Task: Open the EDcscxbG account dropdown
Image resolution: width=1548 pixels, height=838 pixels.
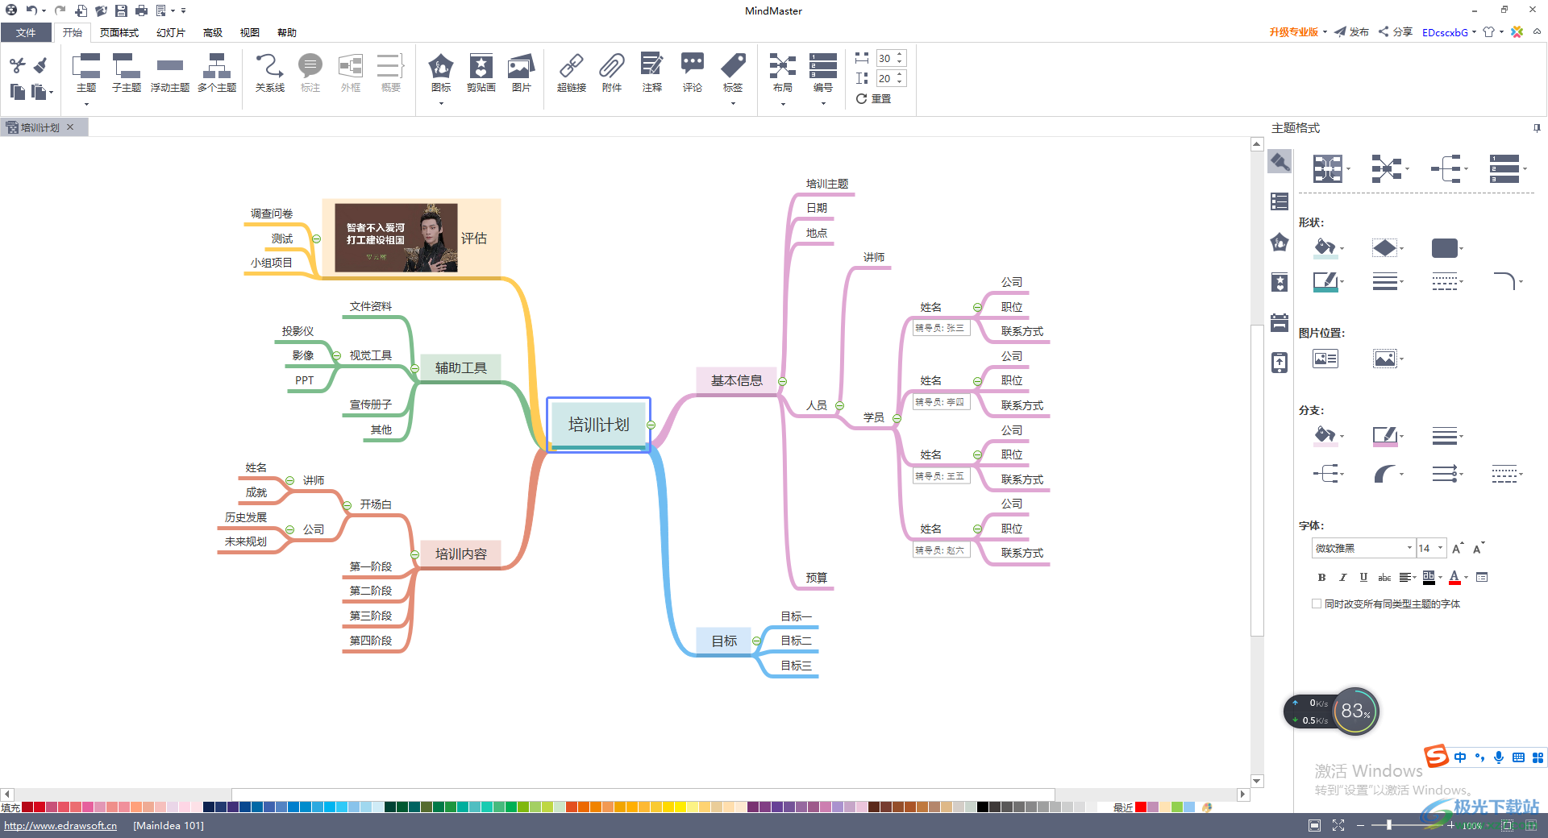Action: coord(1449,32)
